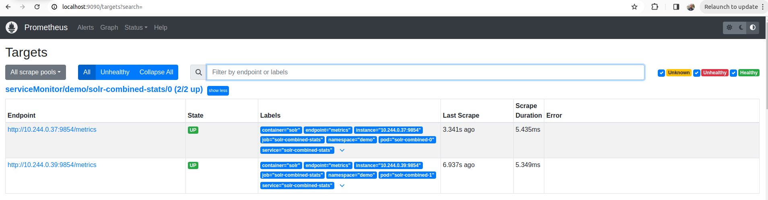Bookmark this page with star icon

click(x=634, y=7)
